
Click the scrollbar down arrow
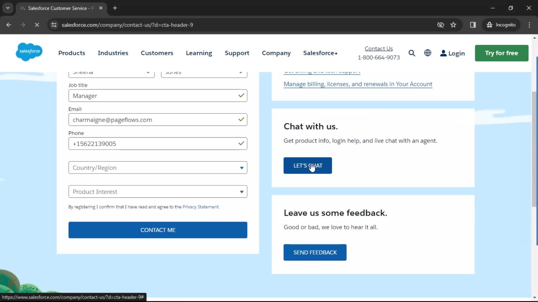[x=534, y=298]
